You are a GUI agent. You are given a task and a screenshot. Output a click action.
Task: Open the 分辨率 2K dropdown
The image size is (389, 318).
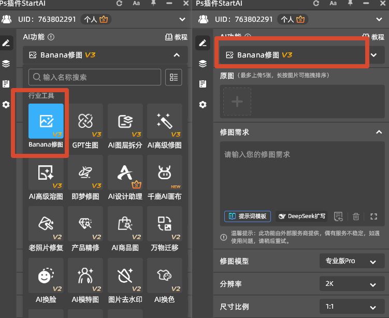click(352, 284)
